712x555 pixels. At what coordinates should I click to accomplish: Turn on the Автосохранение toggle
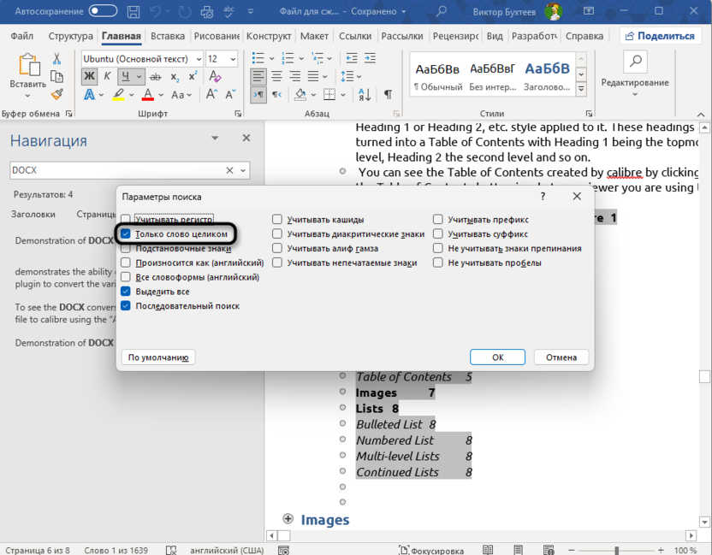[103, 11]
